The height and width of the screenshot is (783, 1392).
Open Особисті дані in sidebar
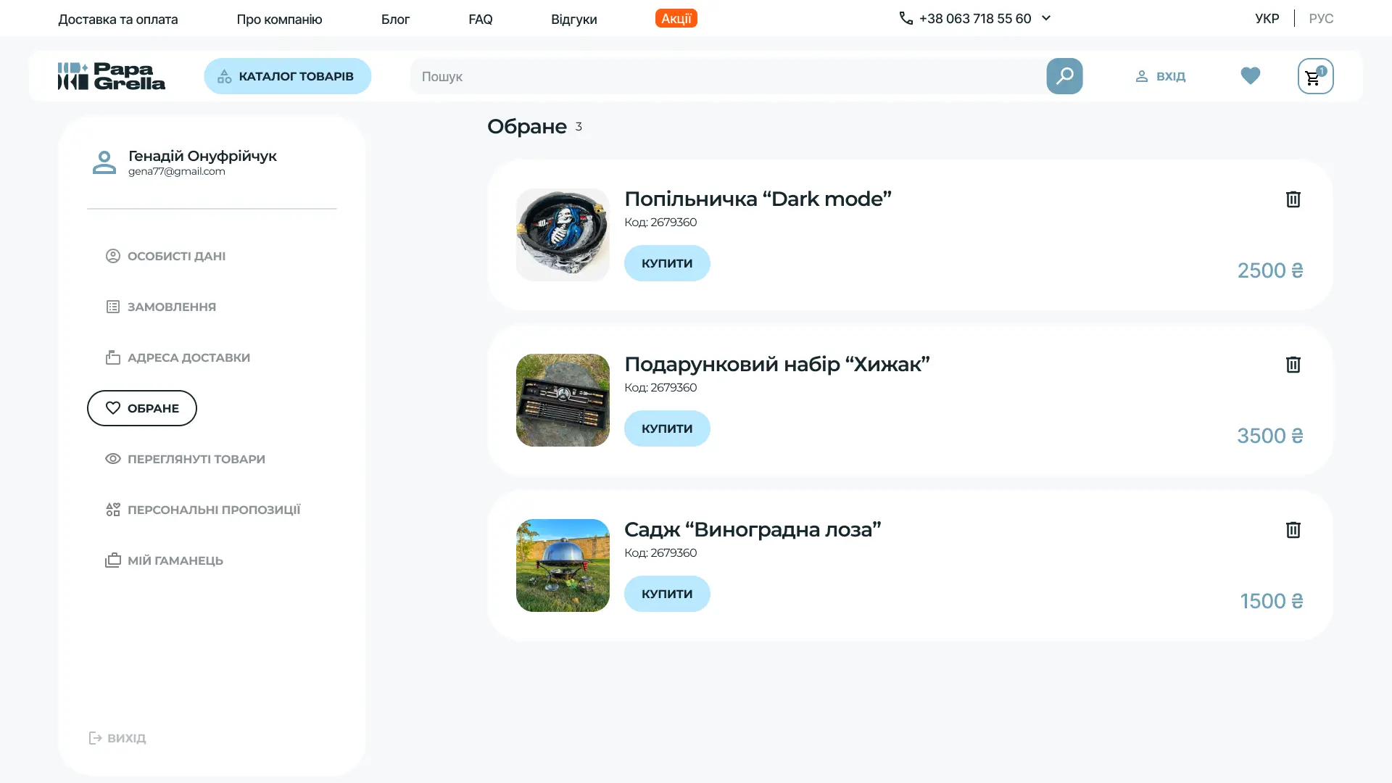[x=176, y=256]
